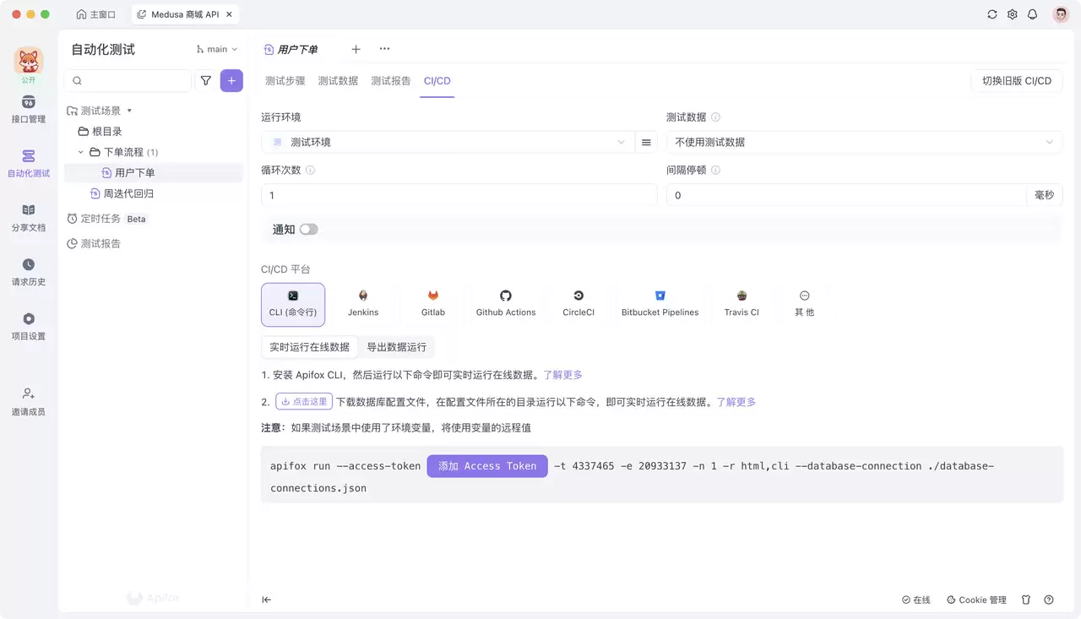Screen dimensions: 1081x619
Task: Open the 接口管理 sidebar section
Action: (29, 109)
